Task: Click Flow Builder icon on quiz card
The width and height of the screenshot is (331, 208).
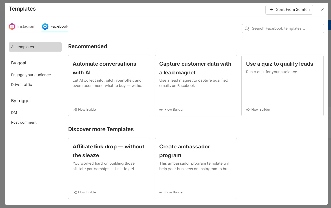Action: 248,110
